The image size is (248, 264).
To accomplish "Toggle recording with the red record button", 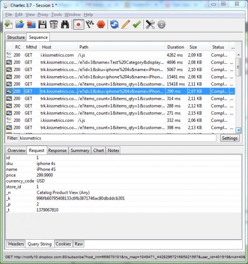I will tap(78, 24).
